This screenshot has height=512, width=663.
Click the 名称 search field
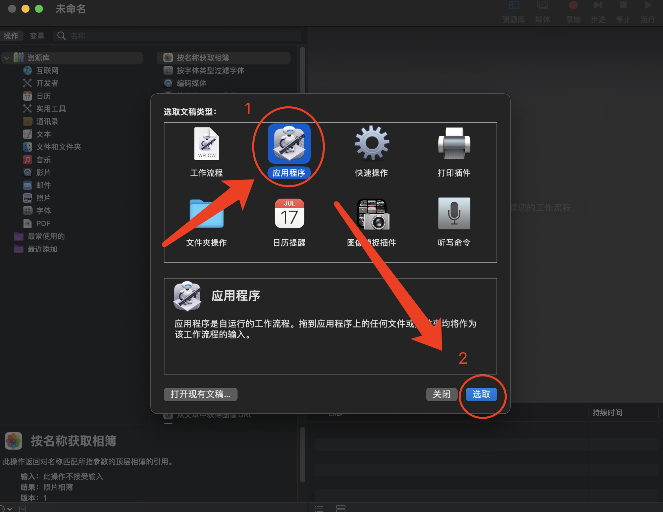click(x=181, y=36)
